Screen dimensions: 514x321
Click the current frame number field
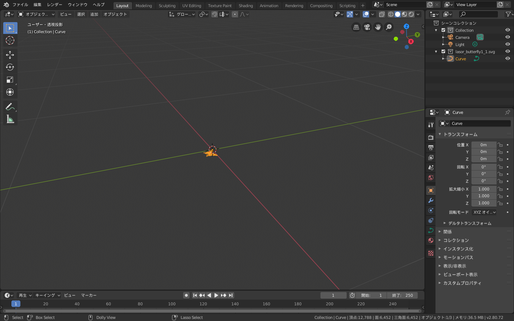[x=333, y=295]
